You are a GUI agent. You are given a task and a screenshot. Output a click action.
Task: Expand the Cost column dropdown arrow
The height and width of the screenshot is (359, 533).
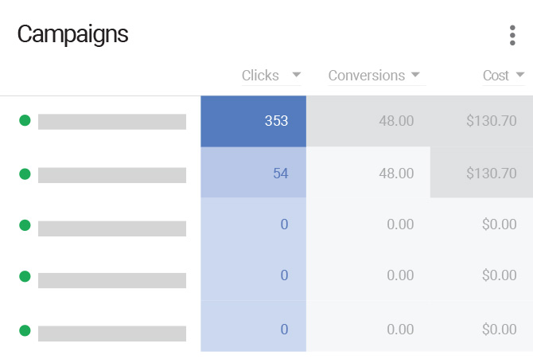pos(520,75)
